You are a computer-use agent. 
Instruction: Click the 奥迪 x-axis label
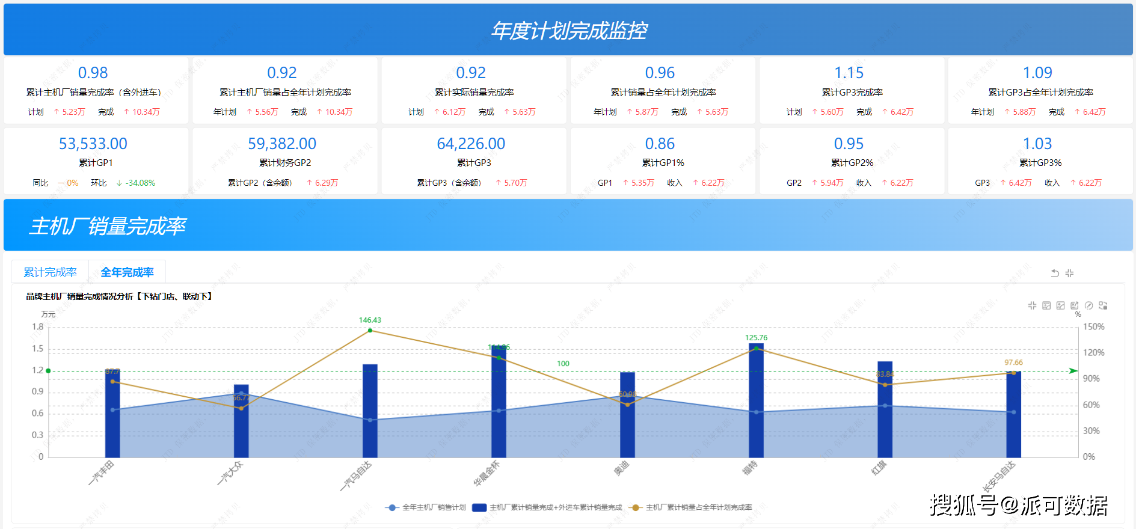(x=621, y=468)
